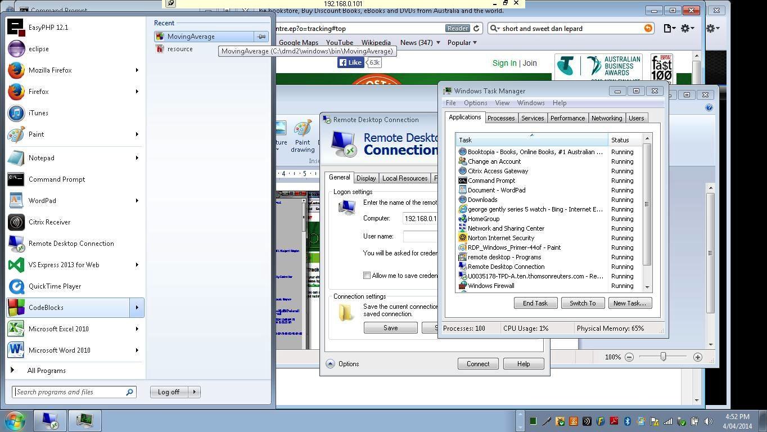Open the Adobe Reader tray icon
Screen dimensions: 767x432
(x=613, y=421)
